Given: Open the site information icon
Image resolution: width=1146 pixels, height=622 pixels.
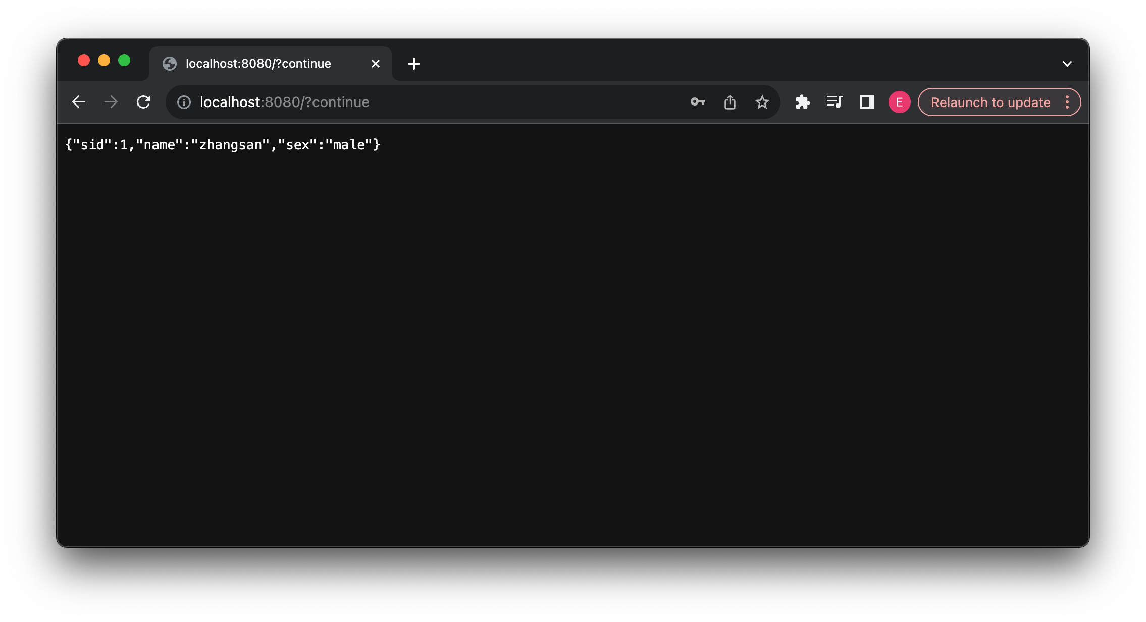Looking at the screenshot, I should click(x=184, y=102).
